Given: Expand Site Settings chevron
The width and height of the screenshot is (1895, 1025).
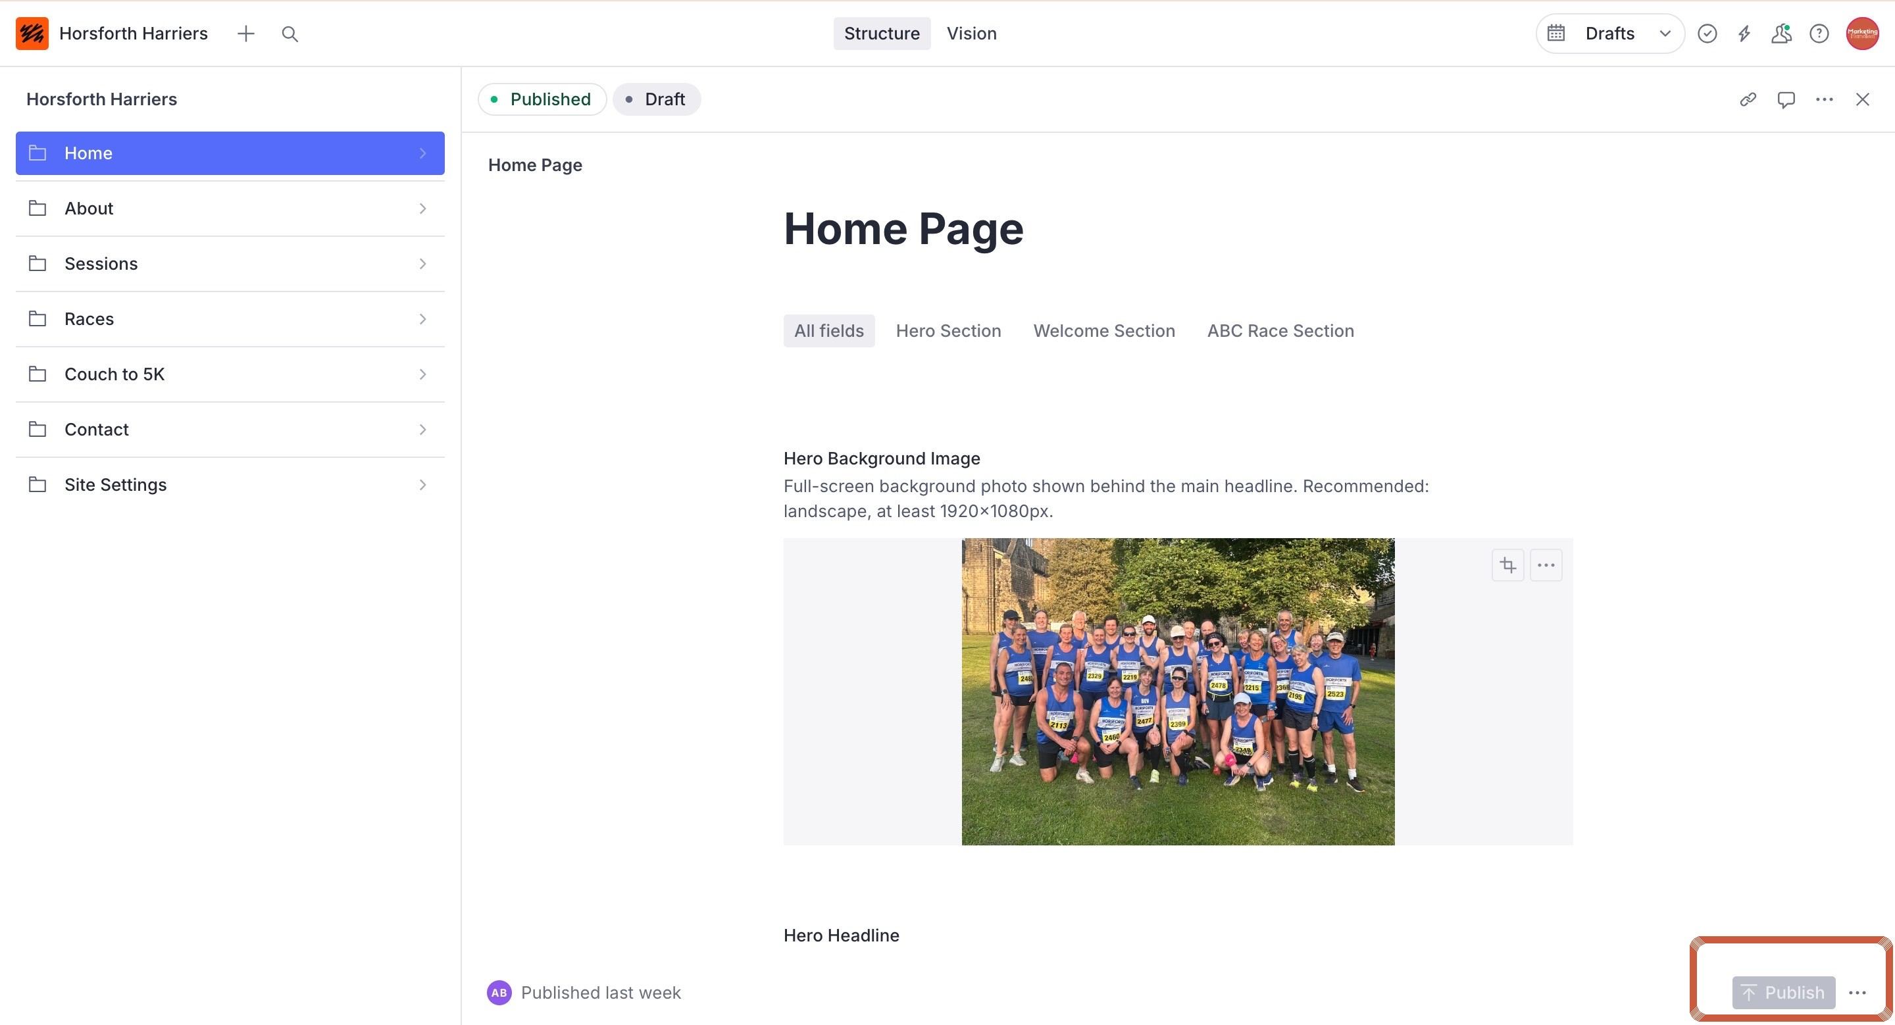Looking at the screenshot, I should coord(423,484).
